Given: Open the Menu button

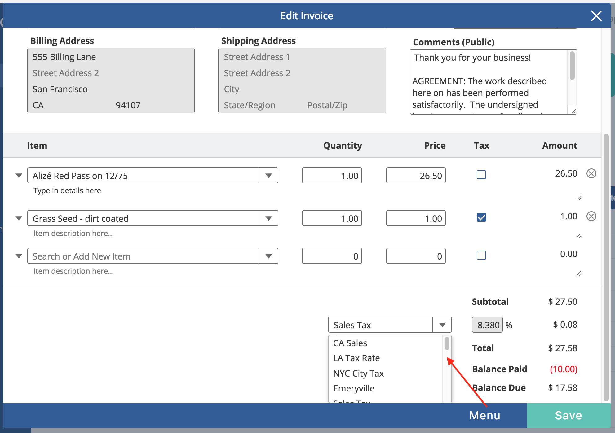Looking at the screenshot, I should [x=484, y=415].
